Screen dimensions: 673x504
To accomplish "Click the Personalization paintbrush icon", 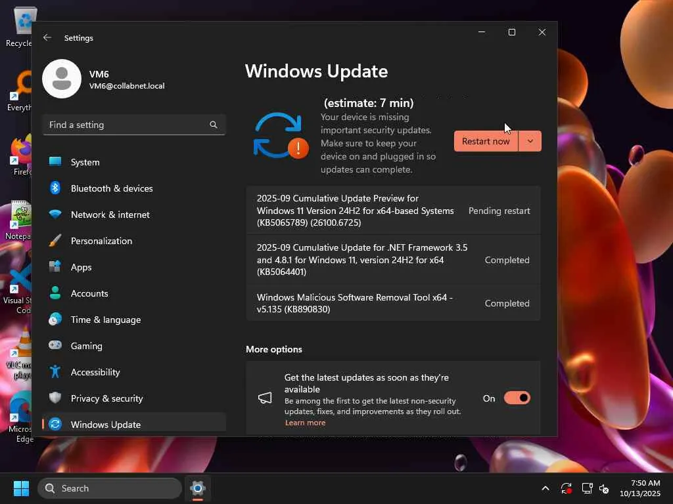I will pyautogui.click(x=55, y=240).
